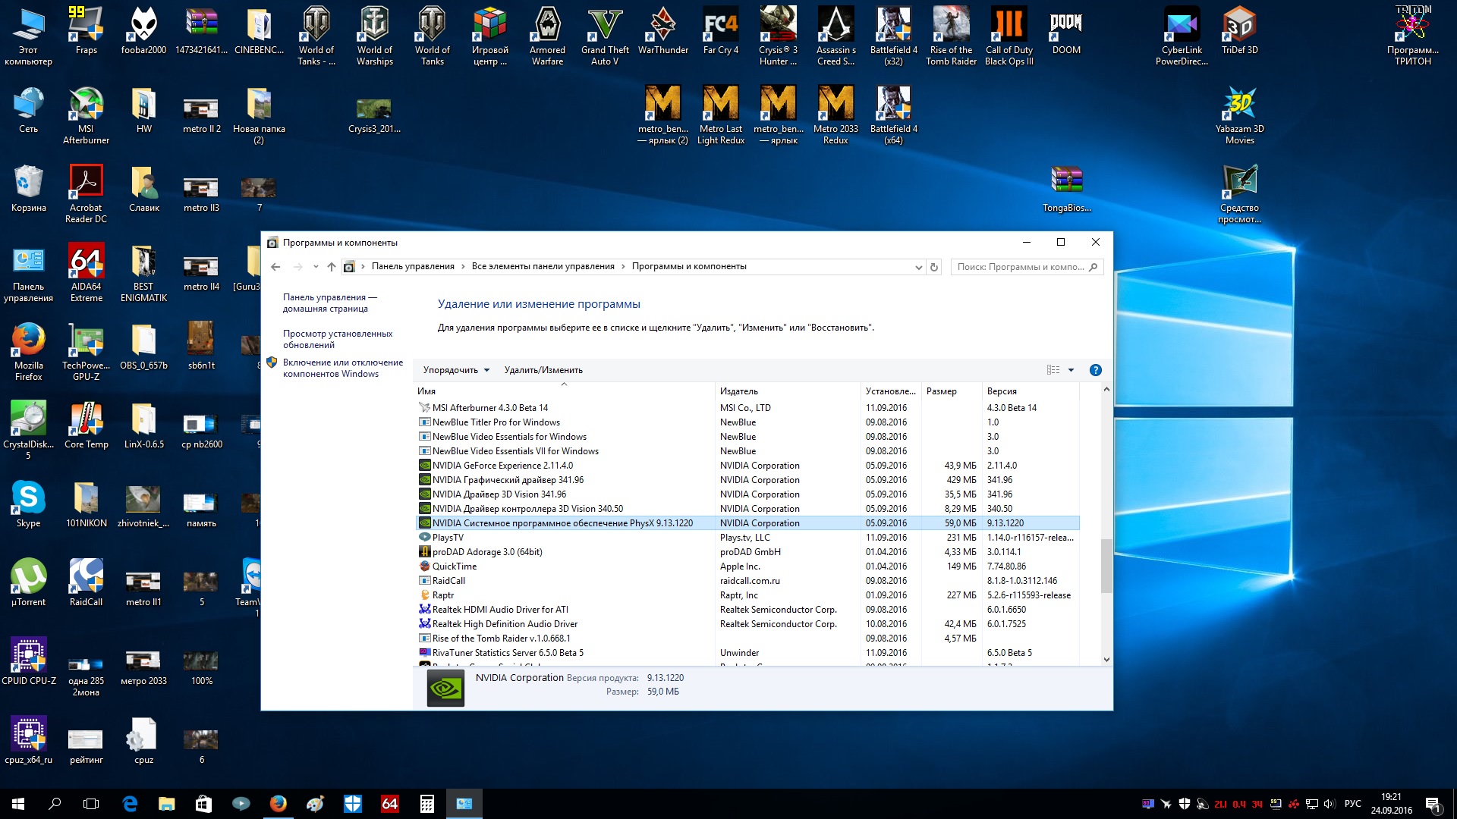Click Firefox icon in the taskbar
This screenshot has height=819, width=1457.
[278, 803]
